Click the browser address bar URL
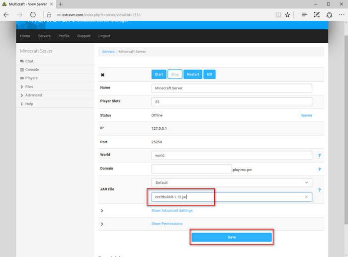 98,15
